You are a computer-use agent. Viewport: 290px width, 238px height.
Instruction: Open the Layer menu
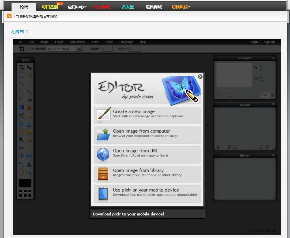point(59,42)
